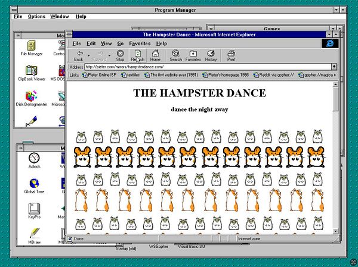Open the Search toolbar button
This screenshot has width=358, height=267.
175,56
